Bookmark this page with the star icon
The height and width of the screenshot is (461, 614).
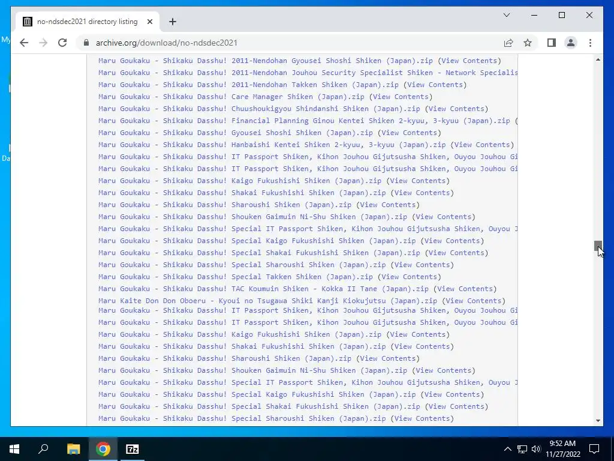tap(528, 43)
